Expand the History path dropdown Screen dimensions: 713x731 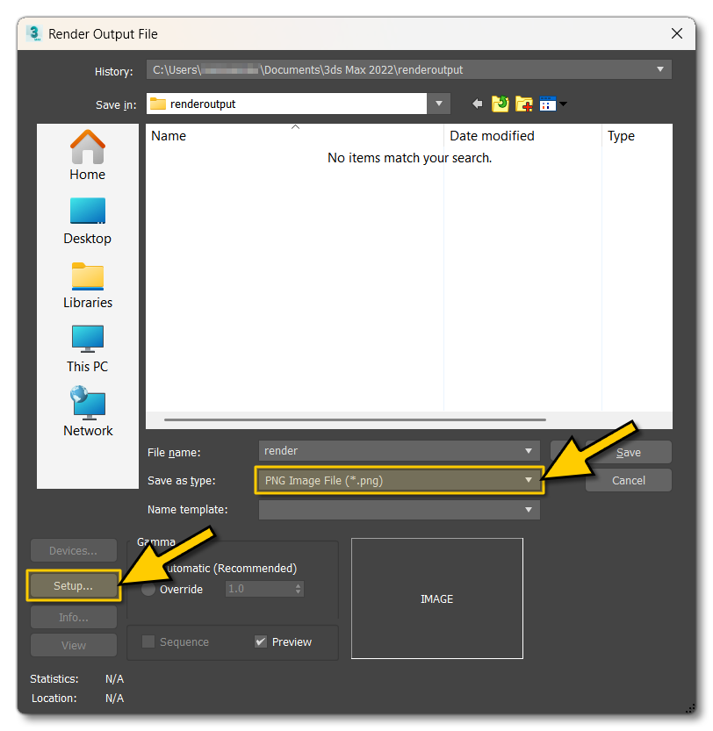[x=659, y=69]
